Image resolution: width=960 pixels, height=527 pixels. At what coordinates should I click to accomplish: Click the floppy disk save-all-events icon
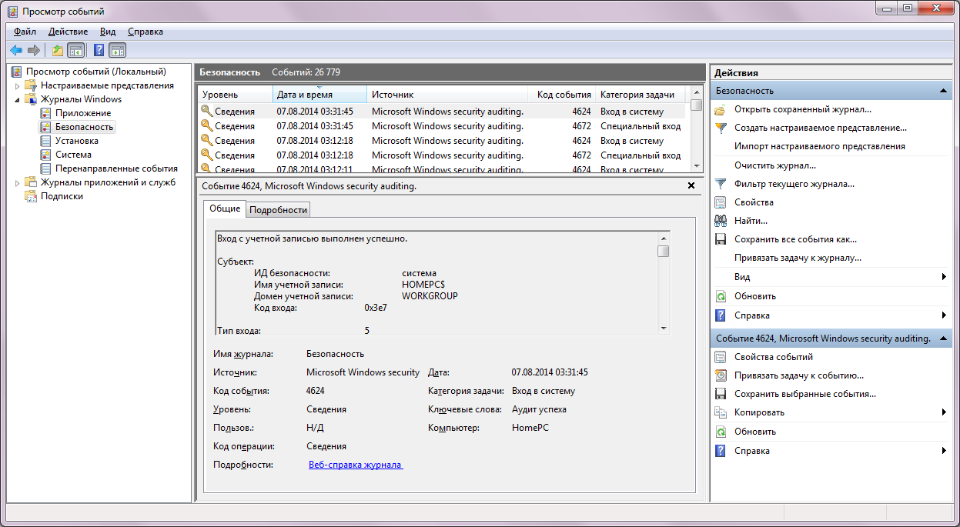tap(721, 239)
